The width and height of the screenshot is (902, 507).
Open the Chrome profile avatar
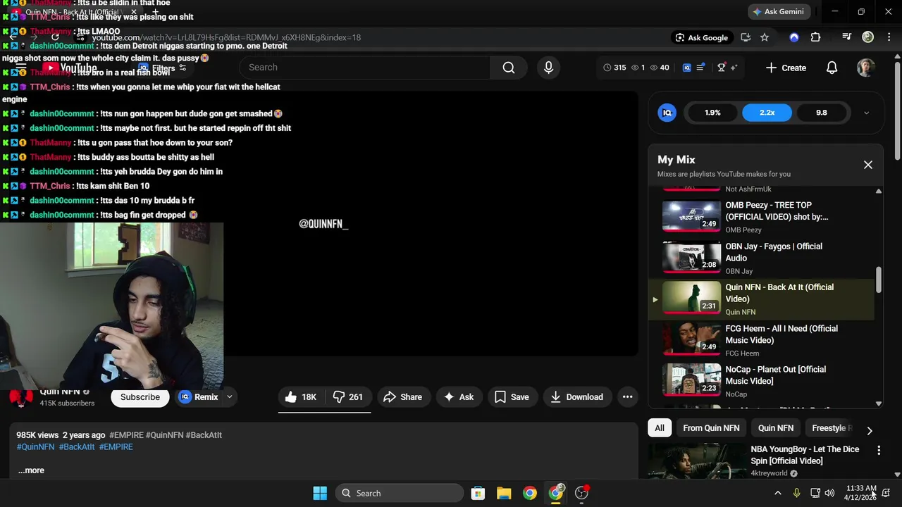(868, 37)
